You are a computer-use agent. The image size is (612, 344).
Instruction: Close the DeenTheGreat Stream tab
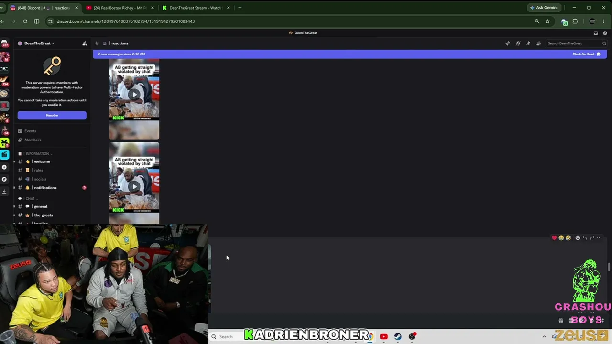click(228, 8)
